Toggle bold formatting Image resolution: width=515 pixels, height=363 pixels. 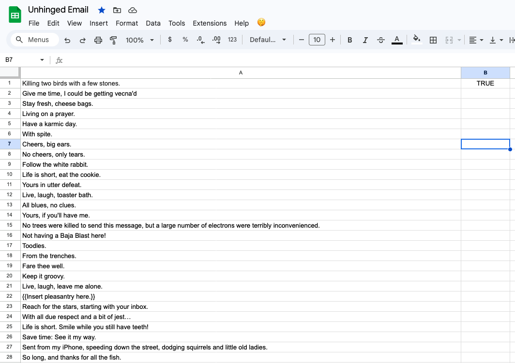point(349,40)
